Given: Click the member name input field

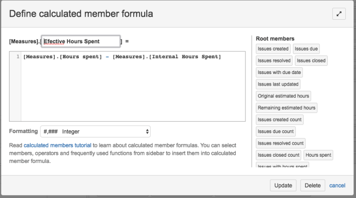Looking at the screenshot, I should pyautogui.click(x=81, y=41).
